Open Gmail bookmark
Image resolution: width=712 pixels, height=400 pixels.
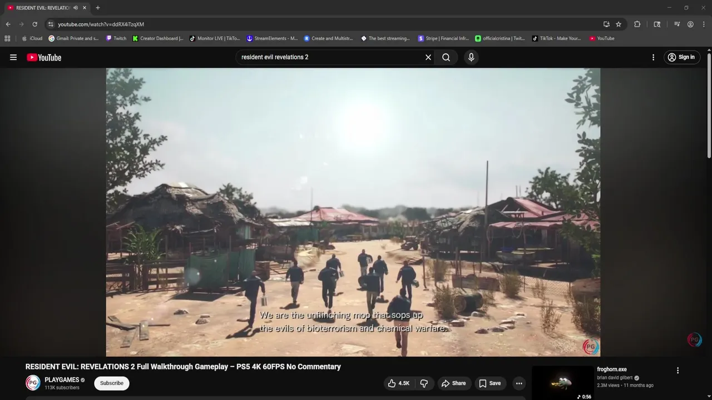tap(73, 38)
